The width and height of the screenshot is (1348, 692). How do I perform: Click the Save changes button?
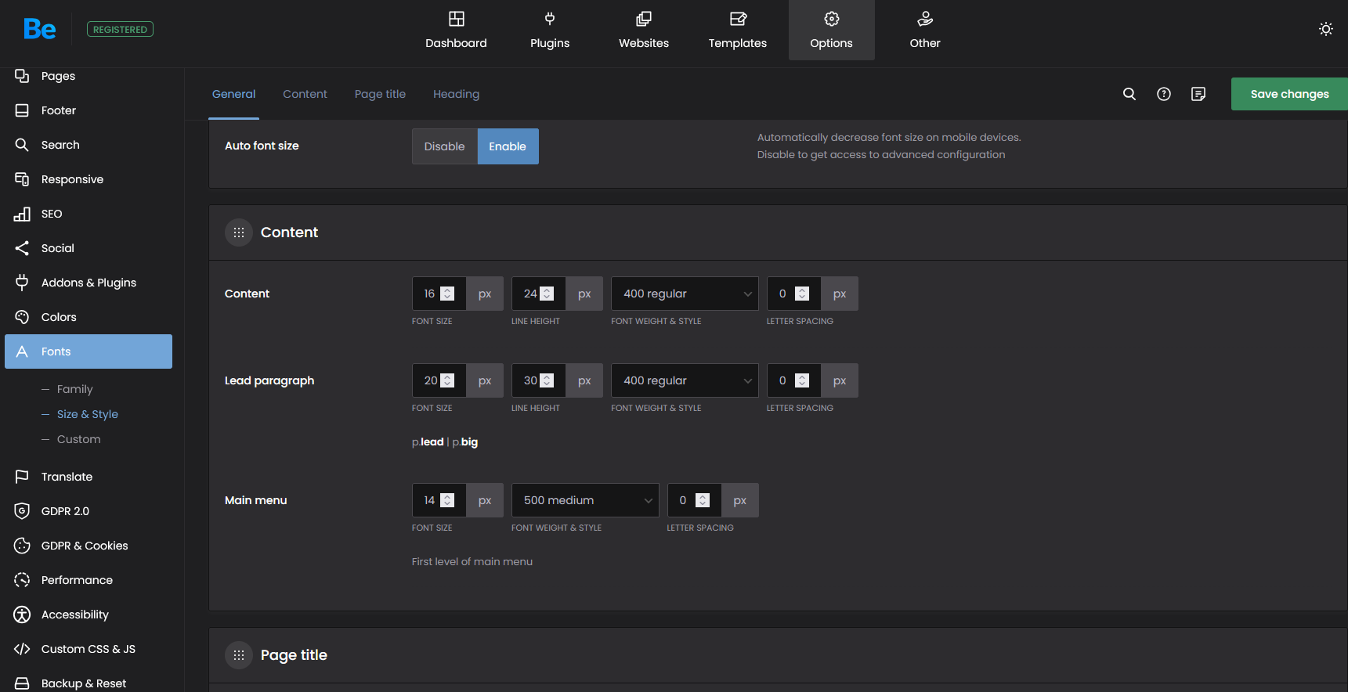pos(1288,94)
